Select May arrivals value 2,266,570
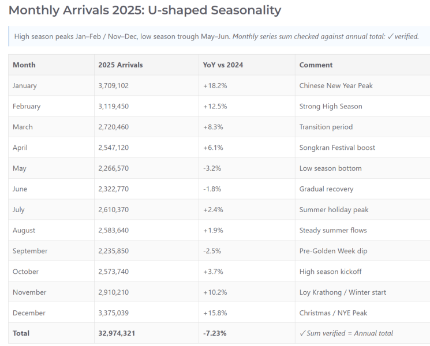 pos(114,168)
